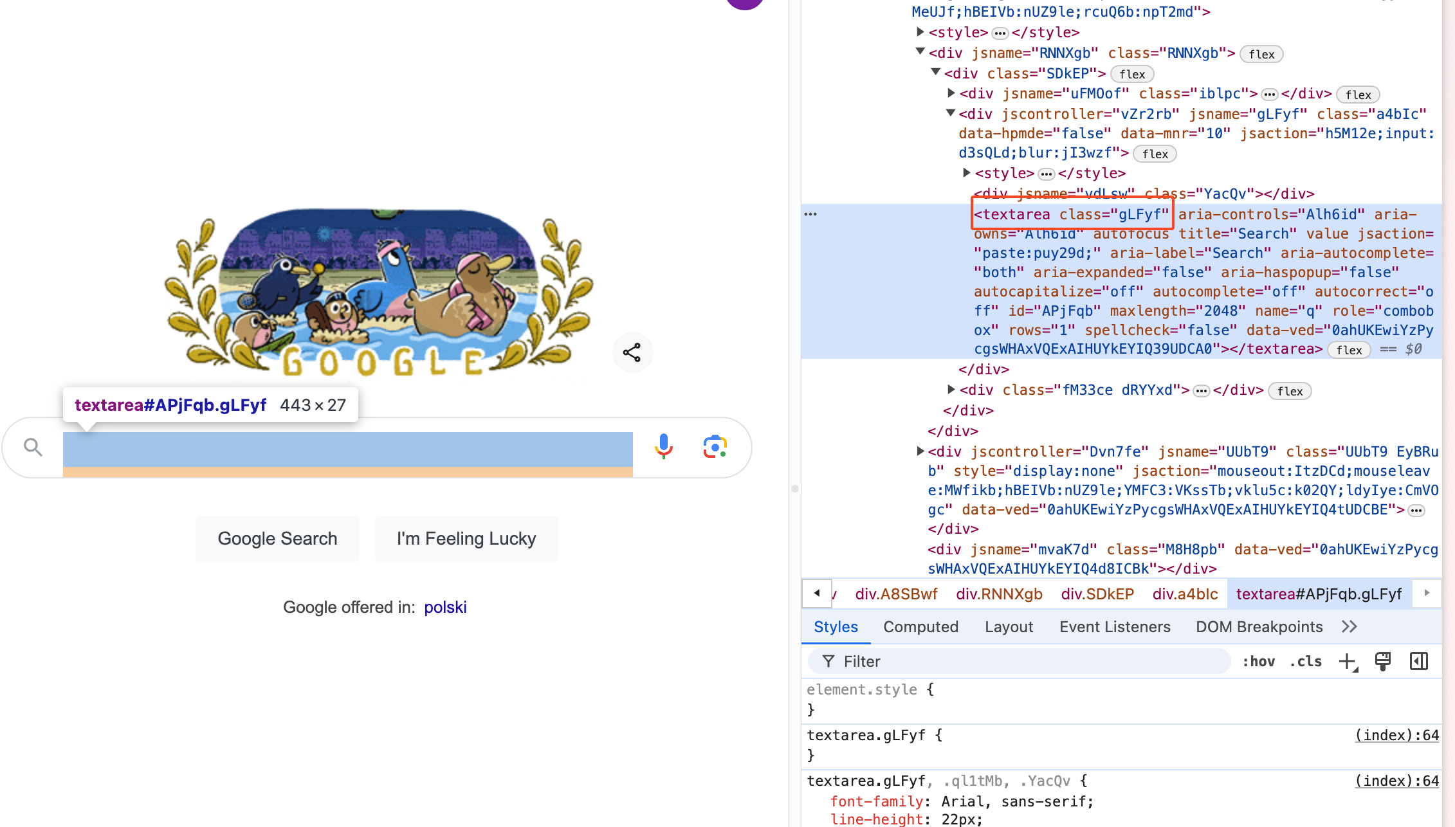Click the magnifying glass search icon
This screenshot has height=827, width=1455.
tap(33, 446)
